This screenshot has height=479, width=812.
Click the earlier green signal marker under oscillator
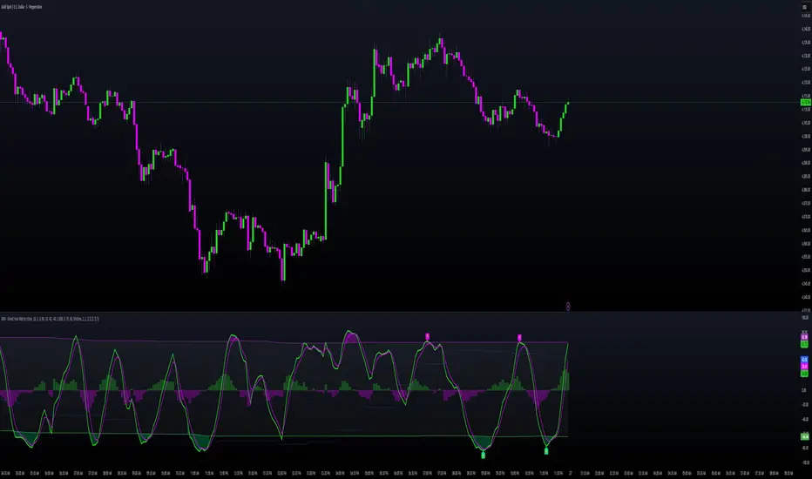coord(484,455)
